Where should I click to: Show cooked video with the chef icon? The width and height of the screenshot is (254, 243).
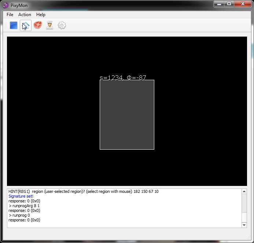point(50,25)
